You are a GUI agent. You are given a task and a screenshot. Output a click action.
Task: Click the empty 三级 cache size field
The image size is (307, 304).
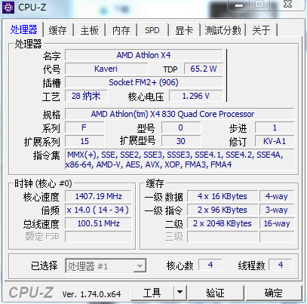click(x=223, y=237)
